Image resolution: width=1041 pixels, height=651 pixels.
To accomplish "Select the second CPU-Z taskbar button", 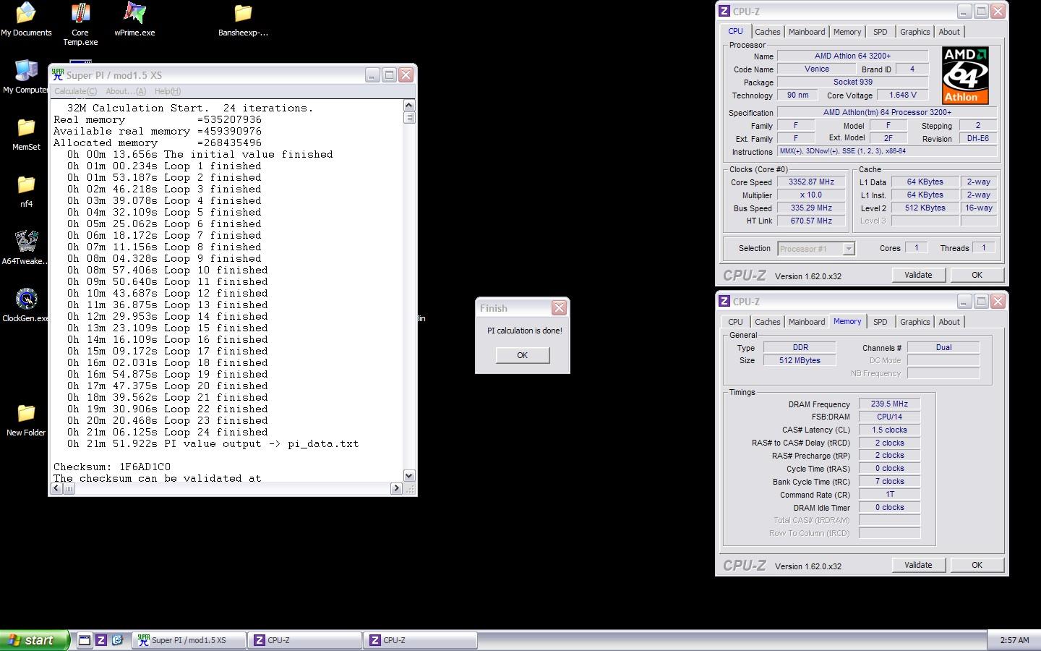I will click(420, 640).
